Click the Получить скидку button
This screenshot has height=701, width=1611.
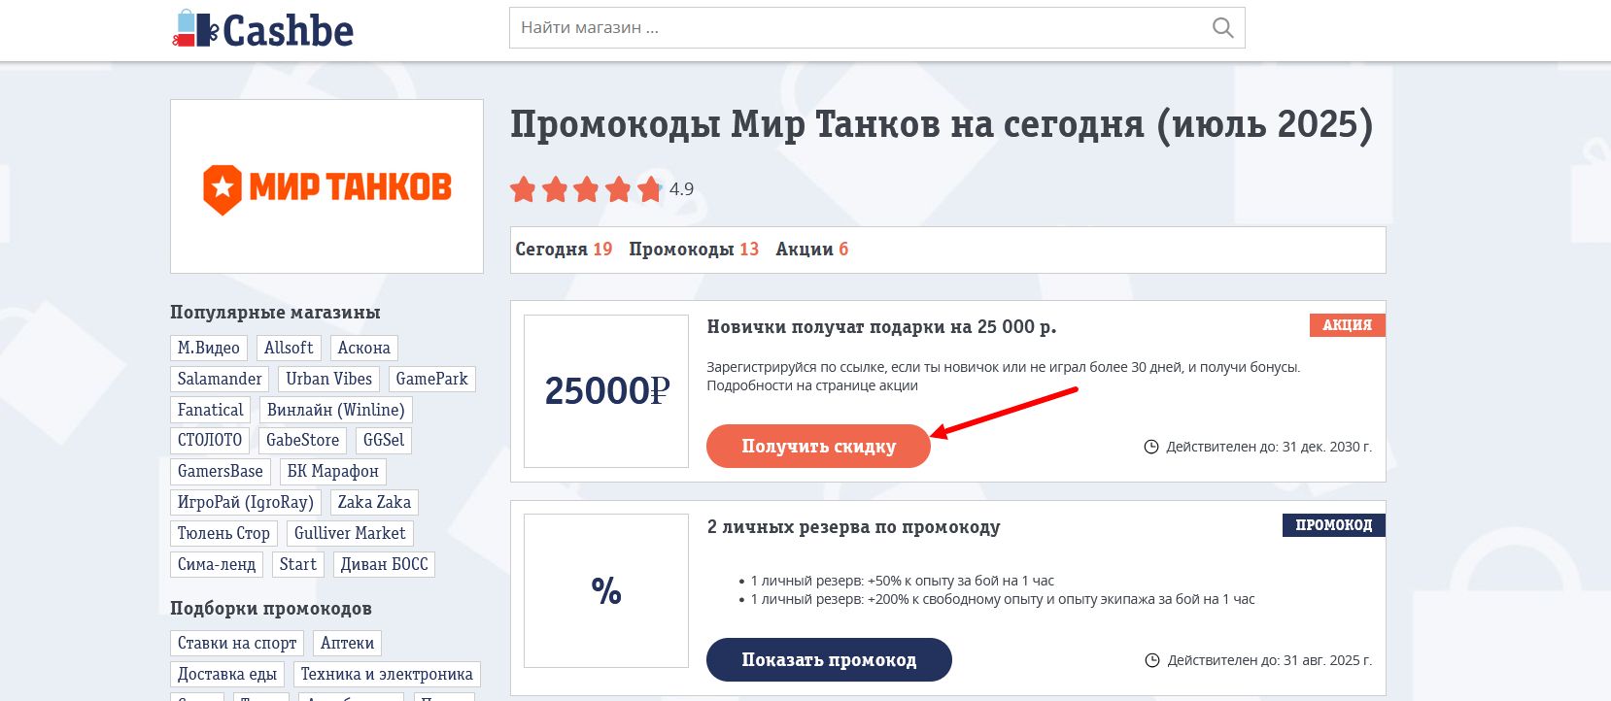coord(818,447)
